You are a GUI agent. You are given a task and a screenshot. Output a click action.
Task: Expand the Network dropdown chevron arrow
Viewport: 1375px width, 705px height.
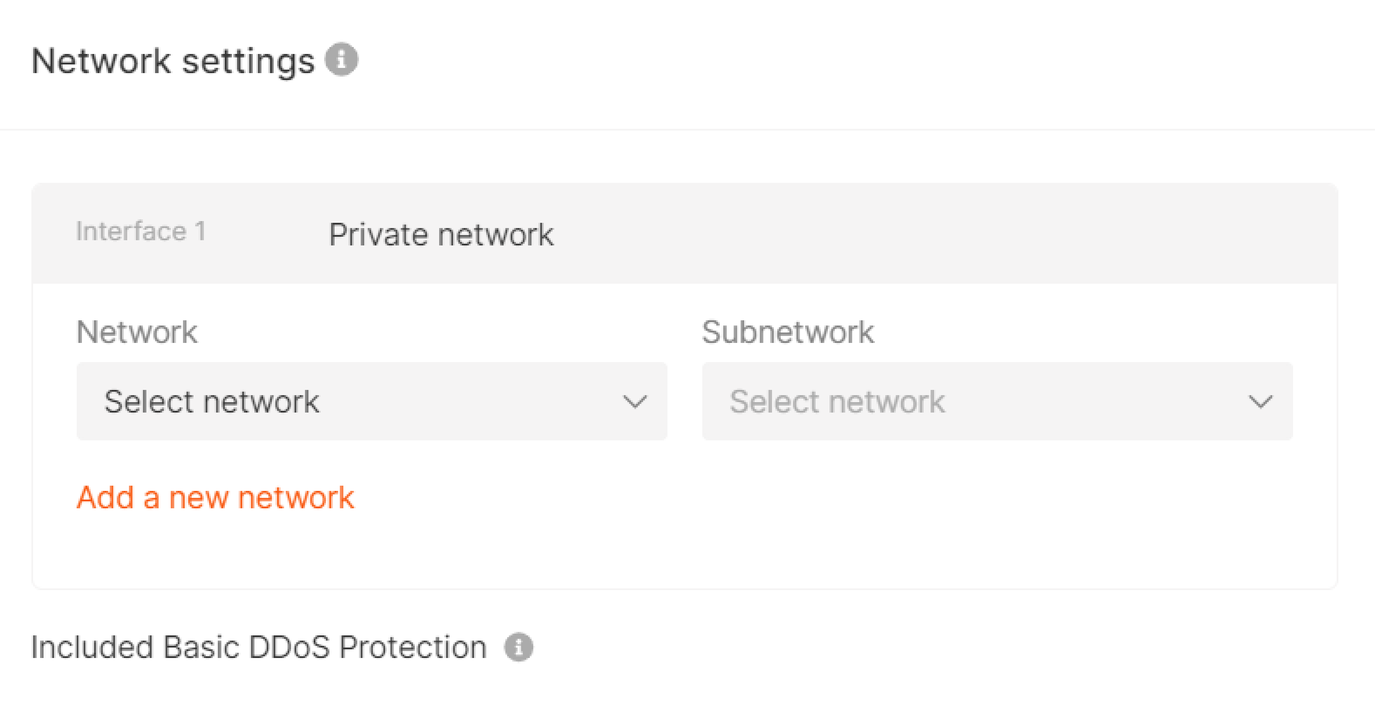coord(635,402)
